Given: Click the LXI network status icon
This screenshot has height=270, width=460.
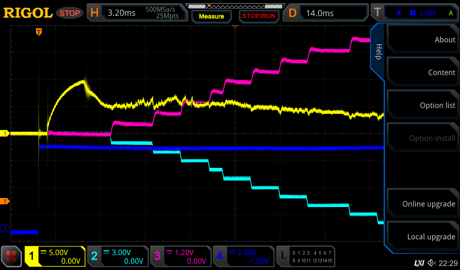Looking at the screenshot, I should [419, 263].
